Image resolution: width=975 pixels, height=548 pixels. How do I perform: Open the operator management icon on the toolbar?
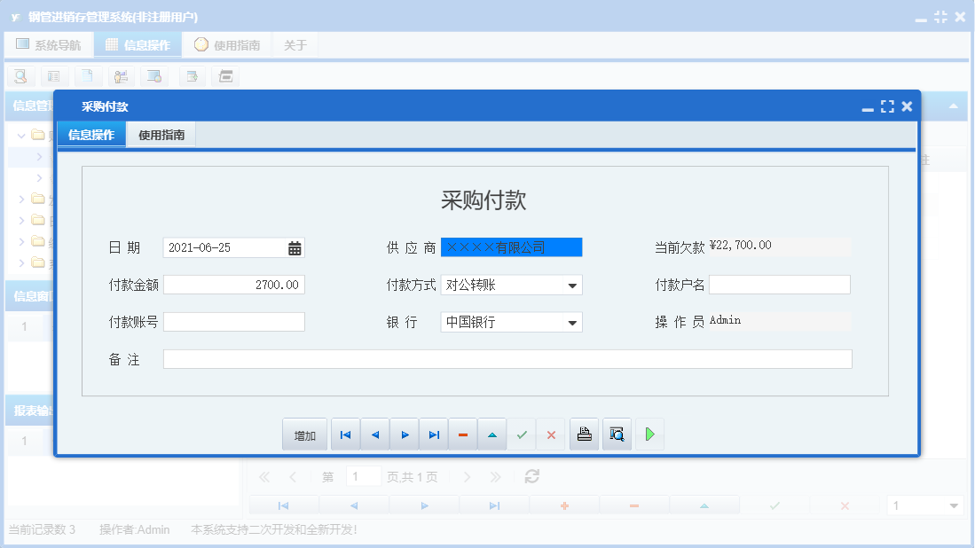pyautogui.click(x=121, y=76)
